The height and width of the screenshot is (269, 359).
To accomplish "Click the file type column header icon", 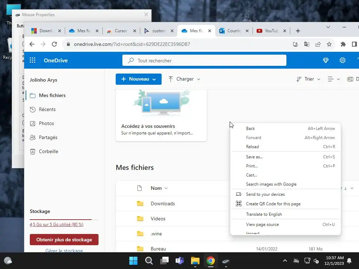I will coord(140,188).
